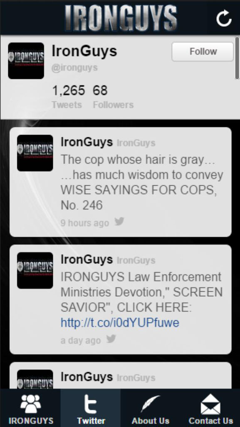Click the IronGuys profile avatar in header card

(26, 61)
